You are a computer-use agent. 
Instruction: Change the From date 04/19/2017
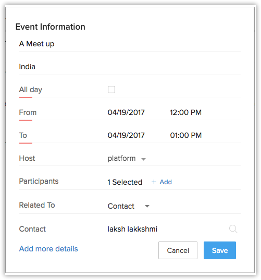[x=126, y=112]
